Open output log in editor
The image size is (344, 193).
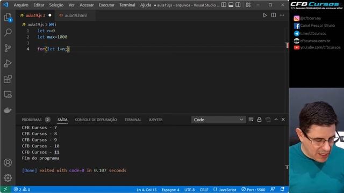tap(268, 120)
